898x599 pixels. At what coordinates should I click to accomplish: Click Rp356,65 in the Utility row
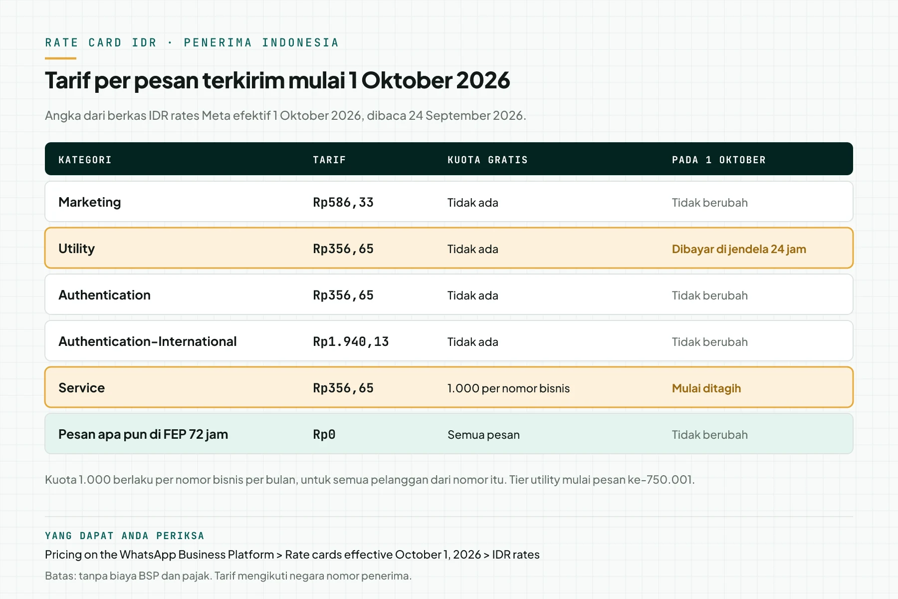coord(343,249)
